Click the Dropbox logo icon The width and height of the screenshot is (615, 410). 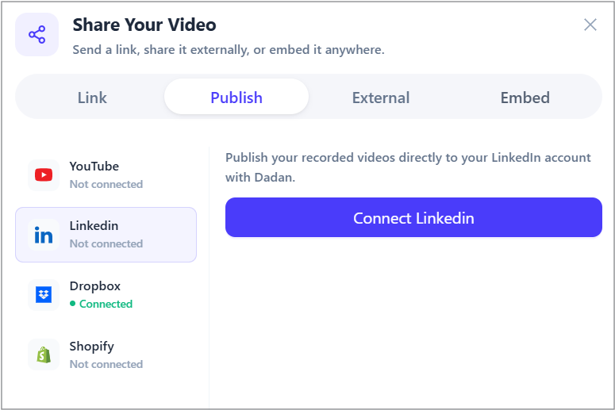click(44, 295)
